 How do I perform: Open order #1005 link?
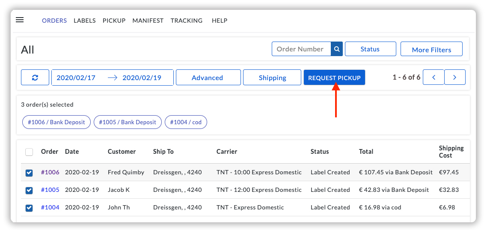(x=50, y=190)
